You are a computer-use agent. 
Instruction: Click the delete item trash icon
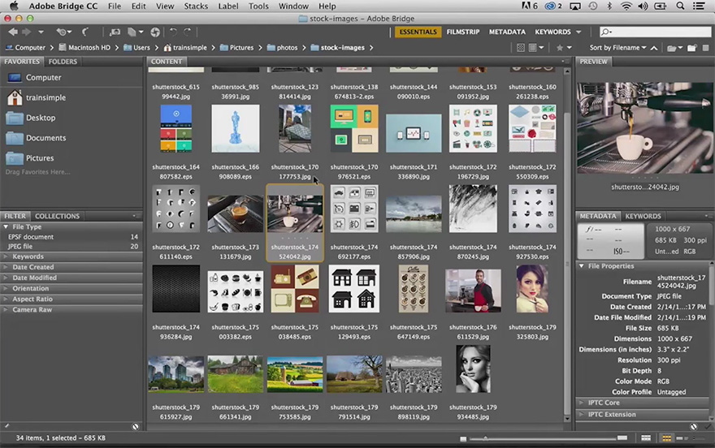coord(705,48)
